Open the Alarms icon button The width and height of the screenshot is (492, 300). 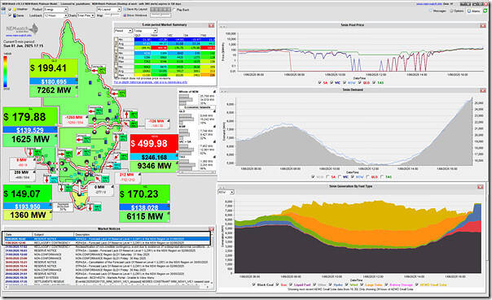click(x=474, y=11)
